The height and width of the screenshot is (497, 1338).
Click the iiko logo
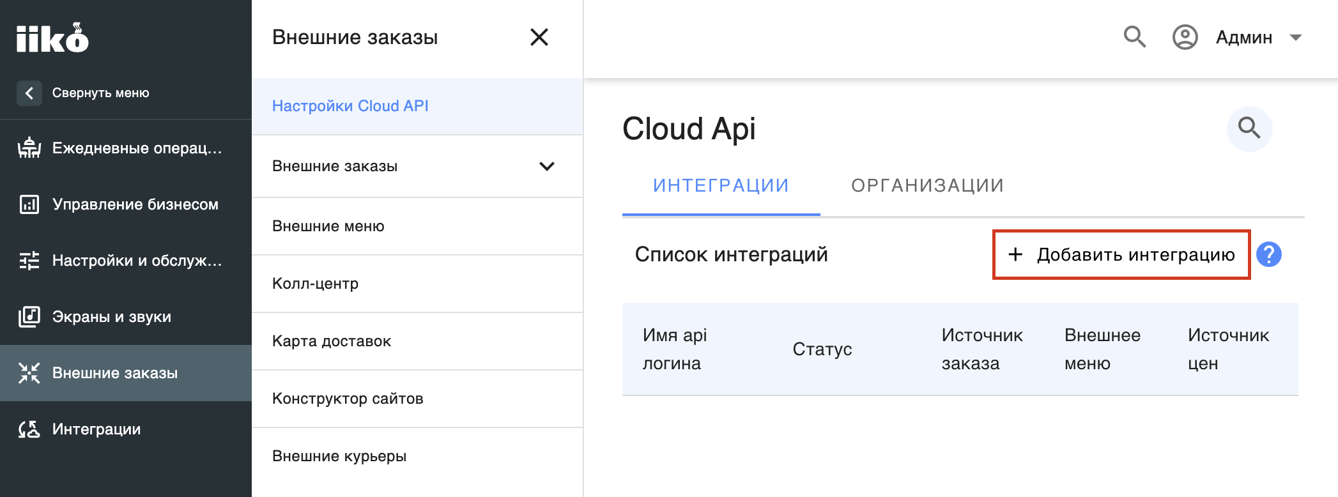click(52, 38)
